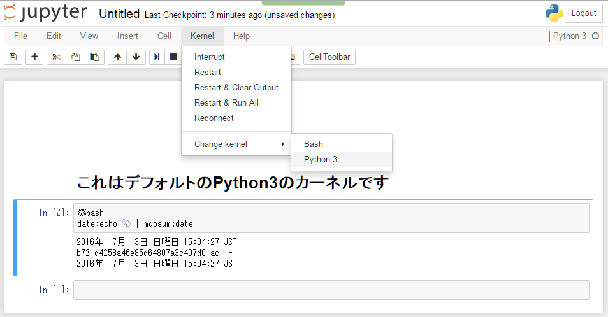Rename notebook via Untitled title
This screenshot has width=608, height=317.
click(119, 14)
